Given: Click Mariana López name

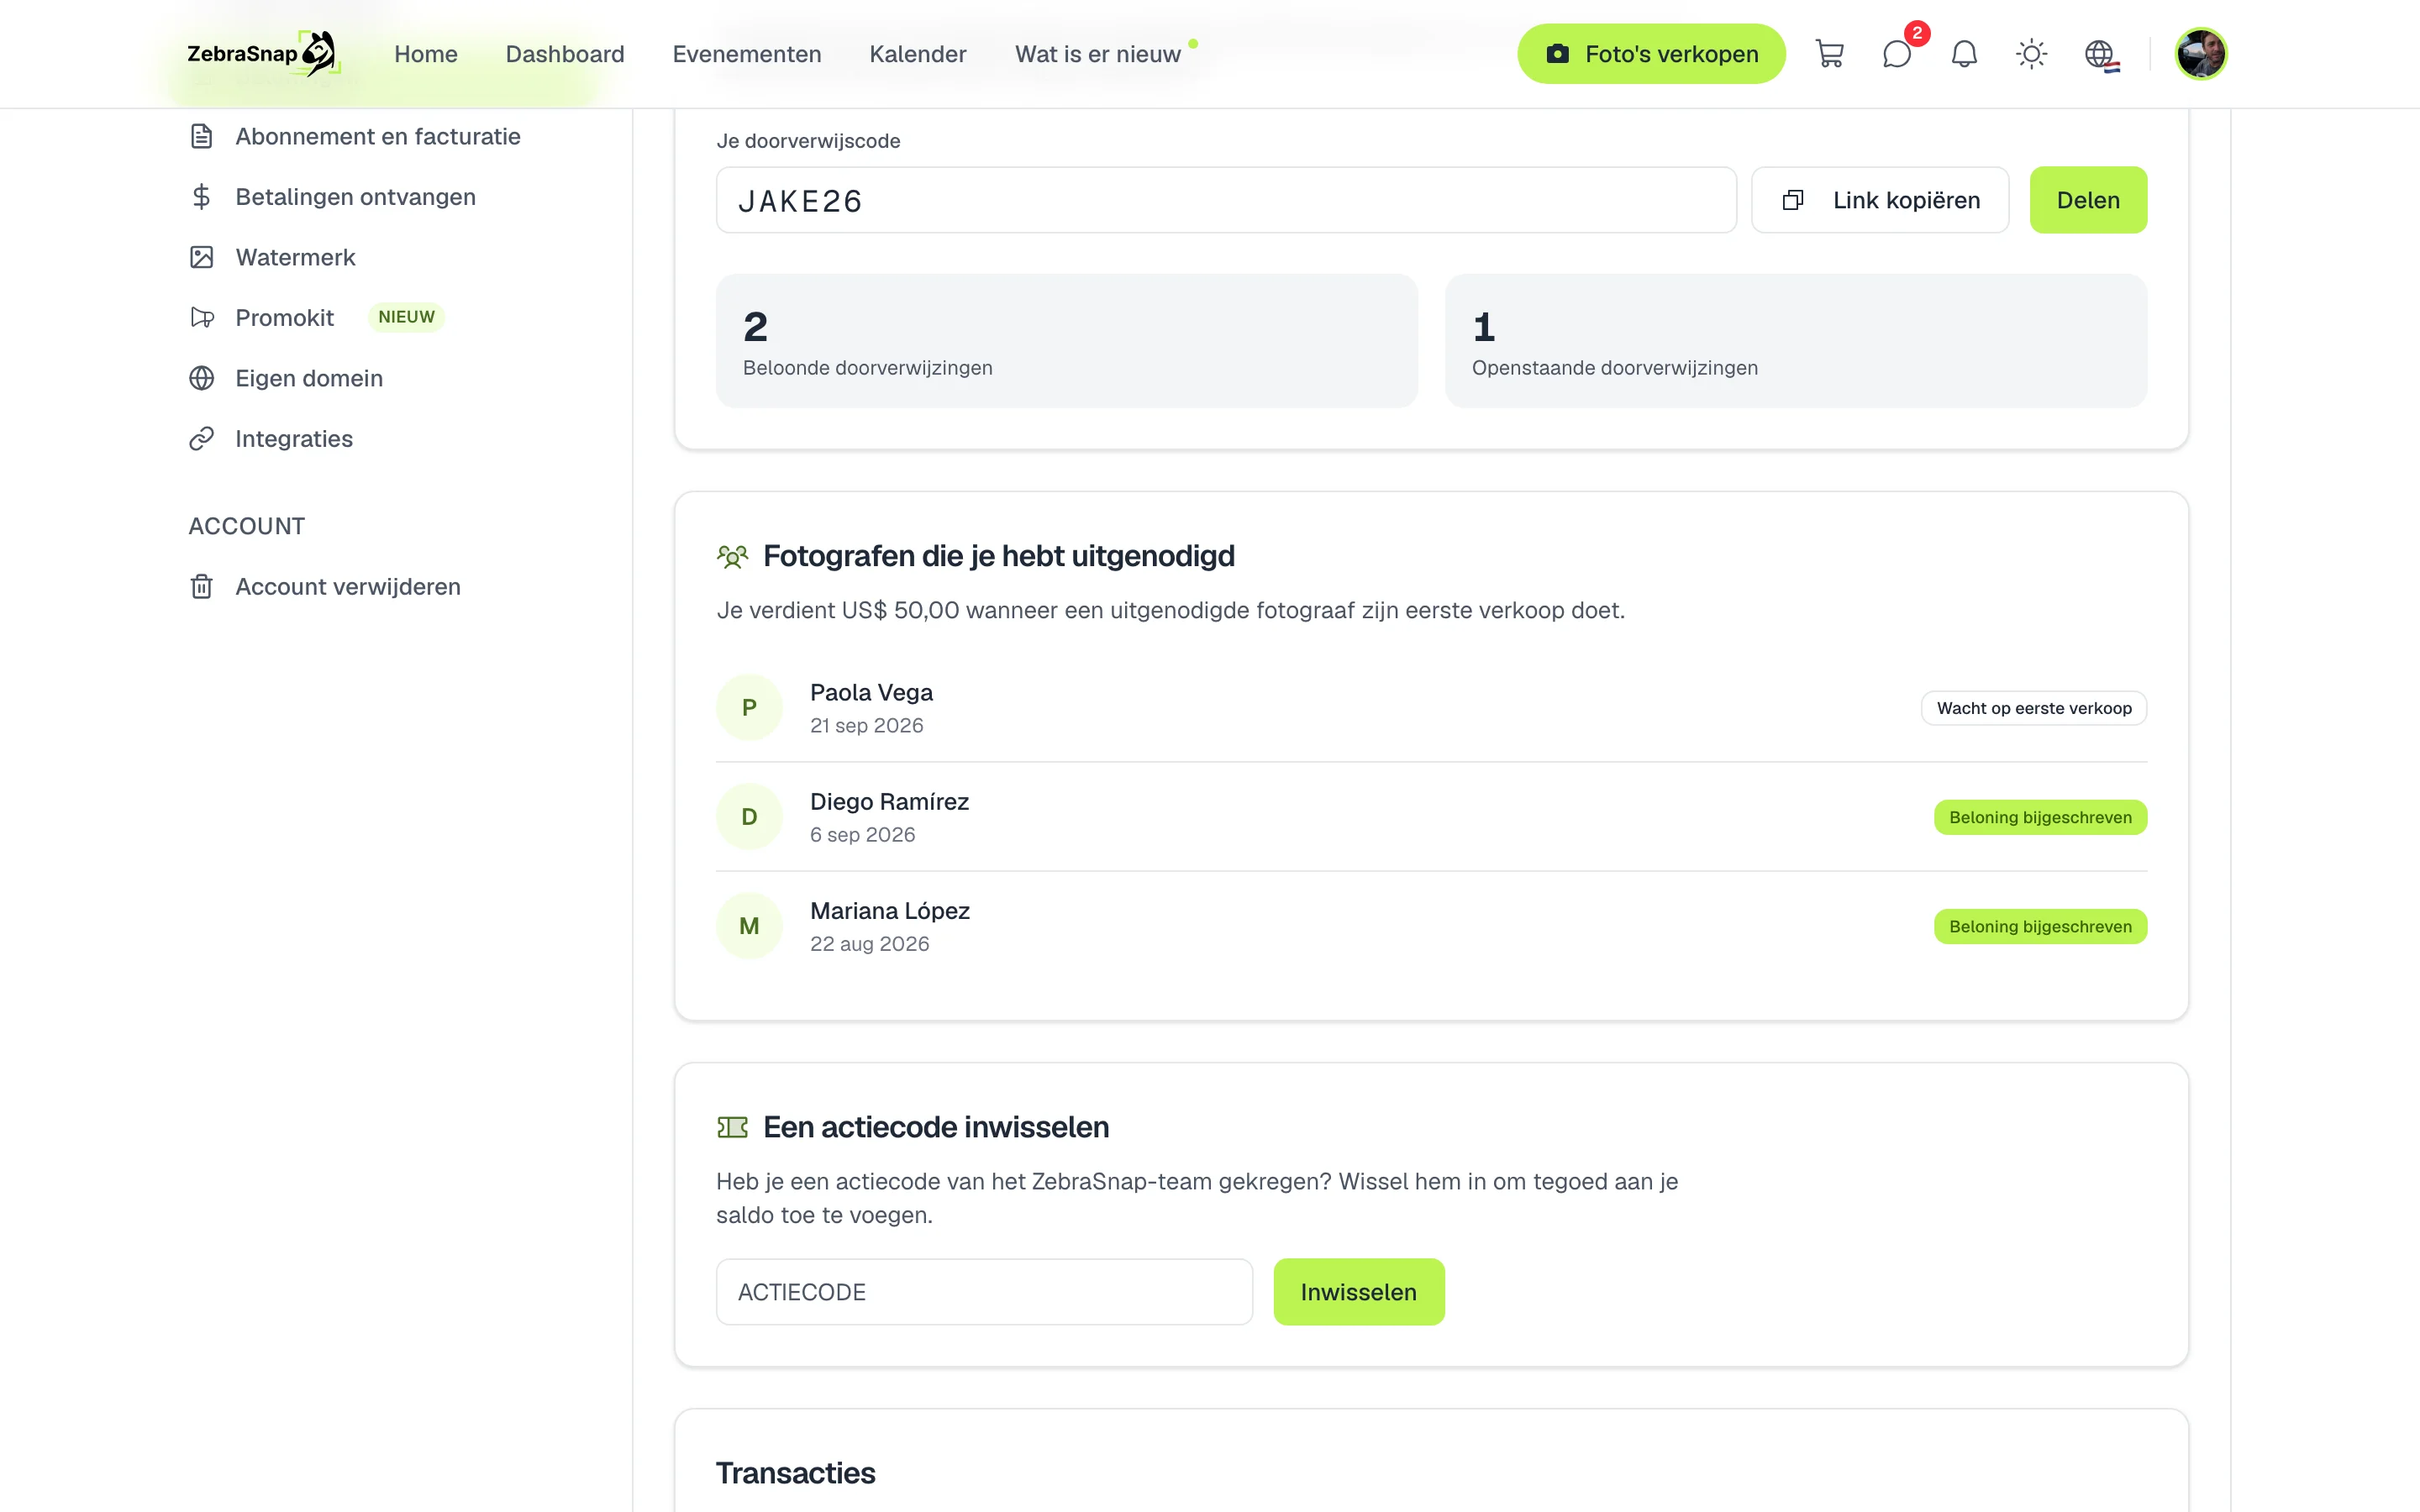Looking at the screenshot, I should [x=889, y=911].
